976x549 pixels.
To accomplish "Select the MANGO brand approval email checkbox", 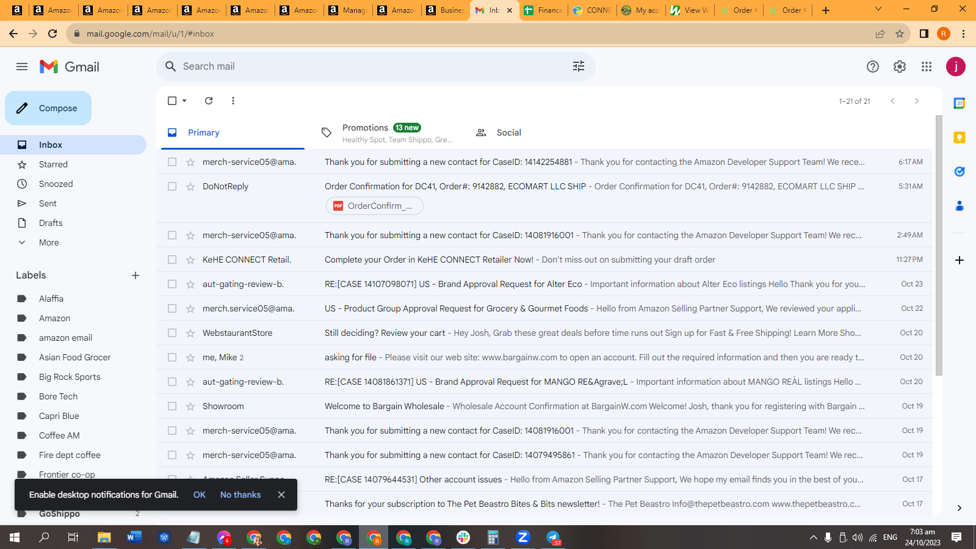I will click(172, 382).
